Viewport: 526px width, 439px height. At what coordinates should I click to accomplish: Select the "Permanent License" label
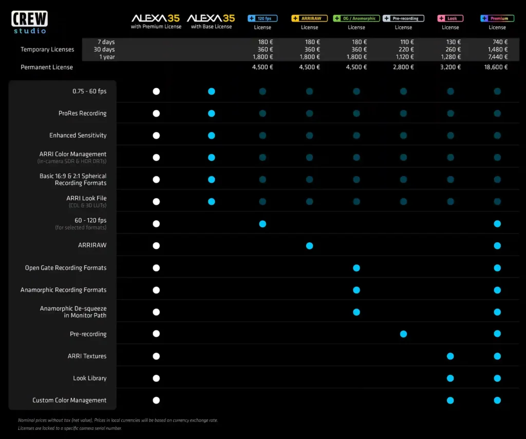click(x=47, y=67)
